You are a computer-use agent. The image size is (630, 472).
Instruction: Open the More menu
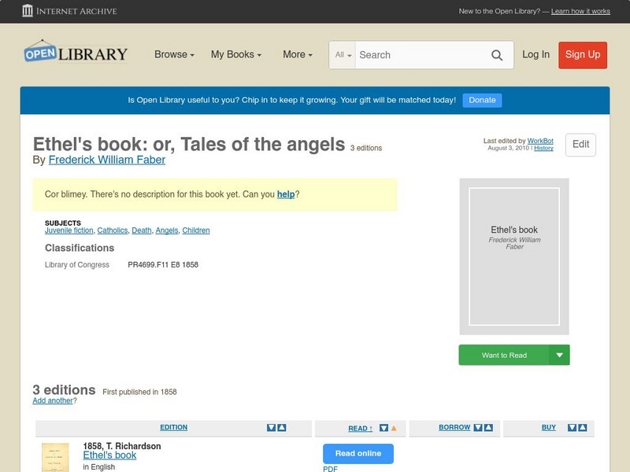point(297,55)
